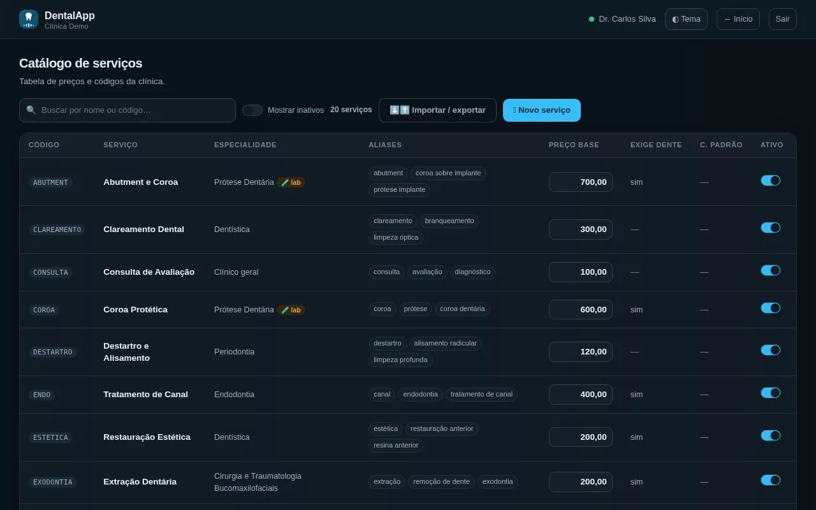Click the Serviço column header
Viewport: 816px width, 510px height.
120,145
